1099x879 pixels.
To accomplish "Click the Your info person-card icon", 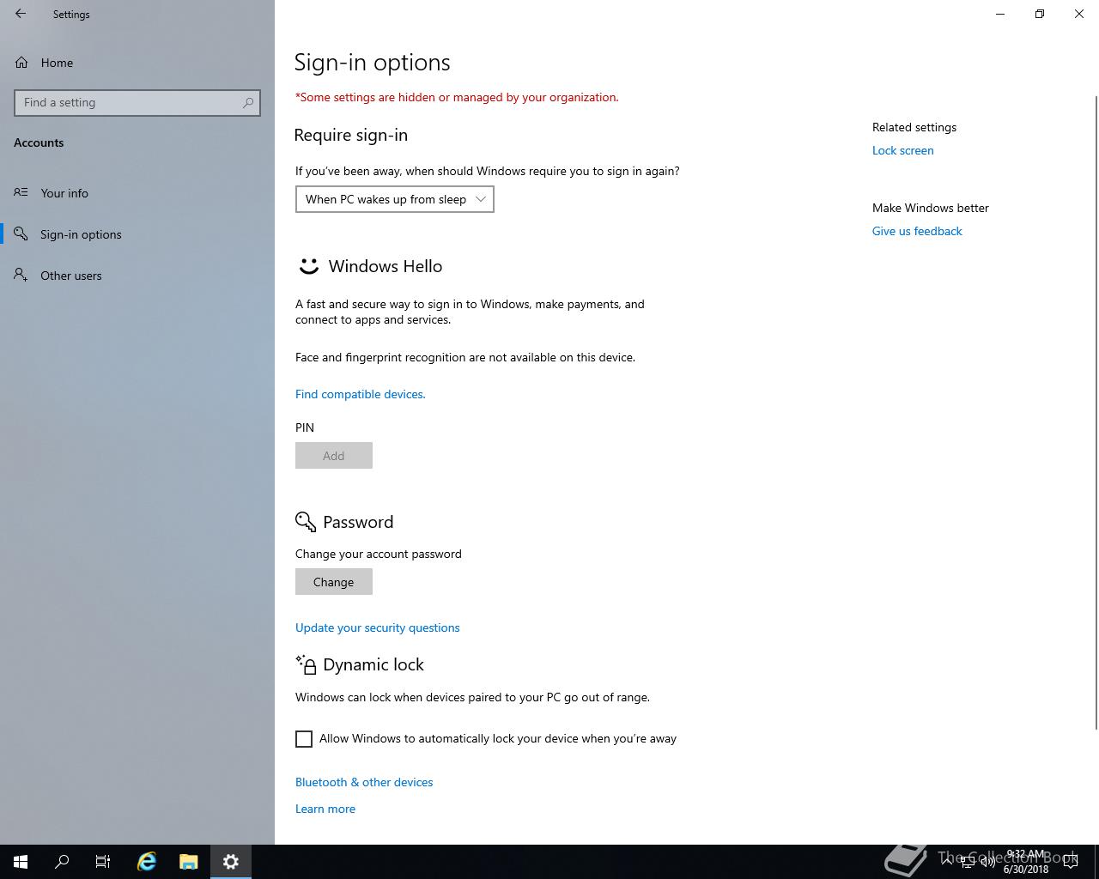I will coord(21,192).
